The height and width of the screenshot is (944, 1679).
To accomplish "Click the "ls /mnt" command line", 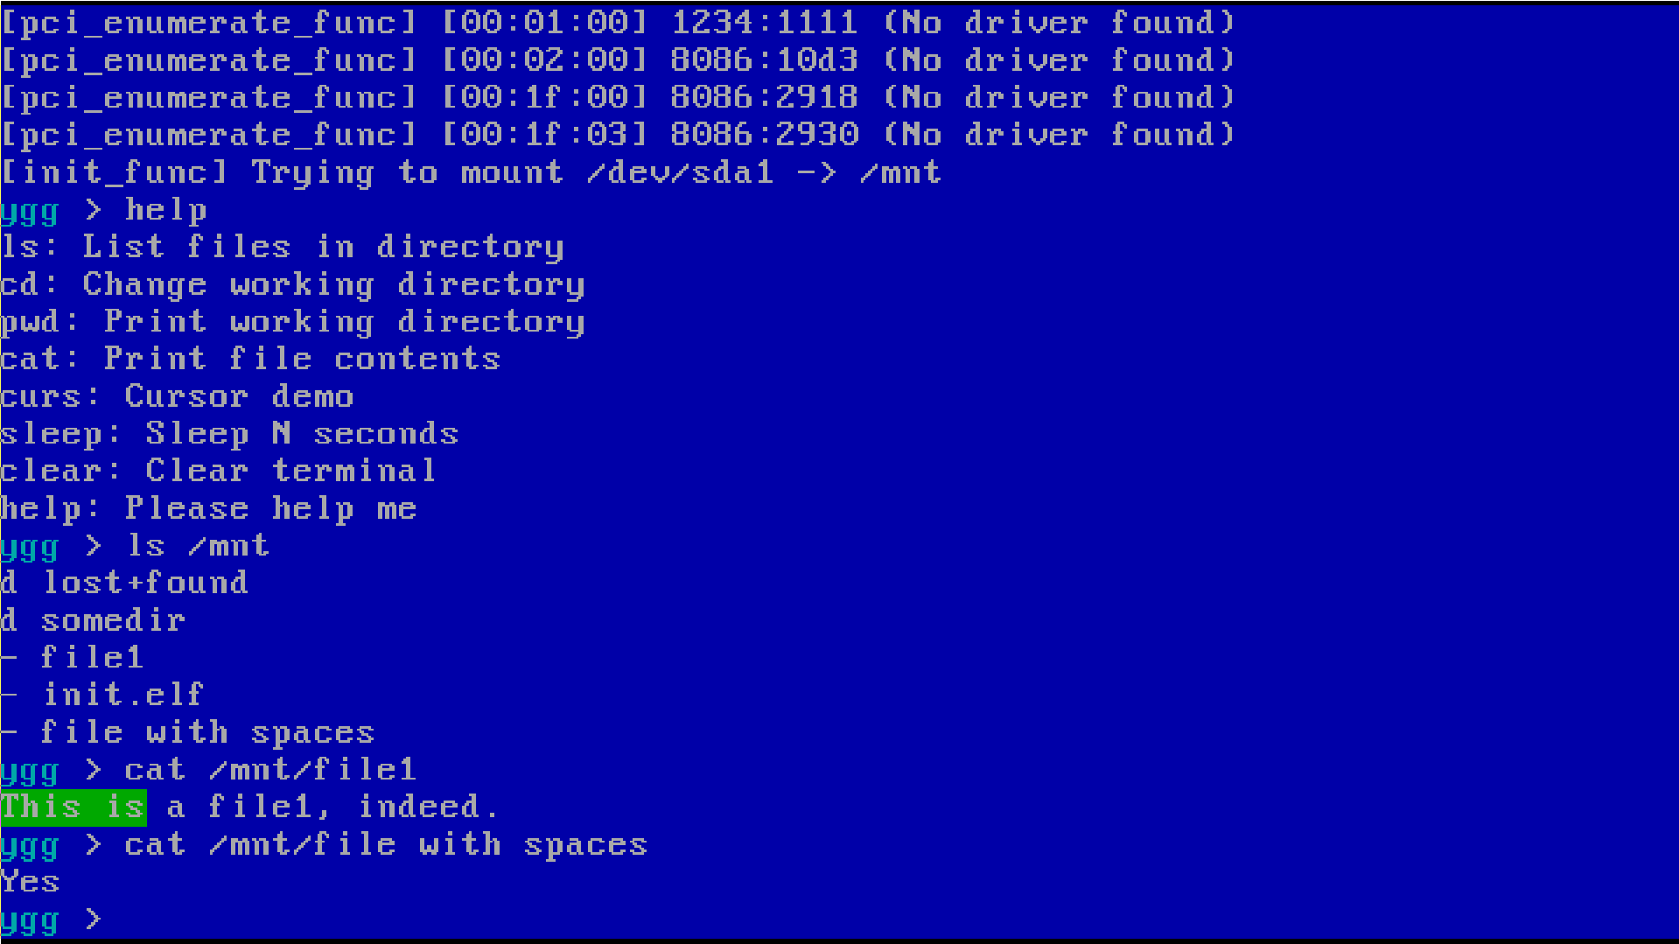I will tap(198, 546).
